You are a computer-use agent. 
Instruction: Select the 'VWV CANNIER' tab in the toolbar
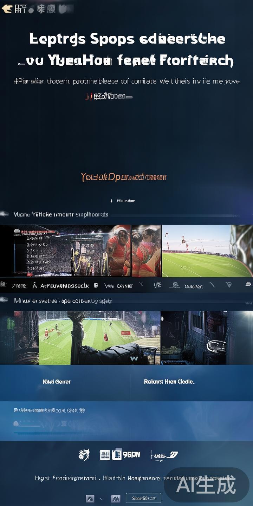tap(118, 286)
